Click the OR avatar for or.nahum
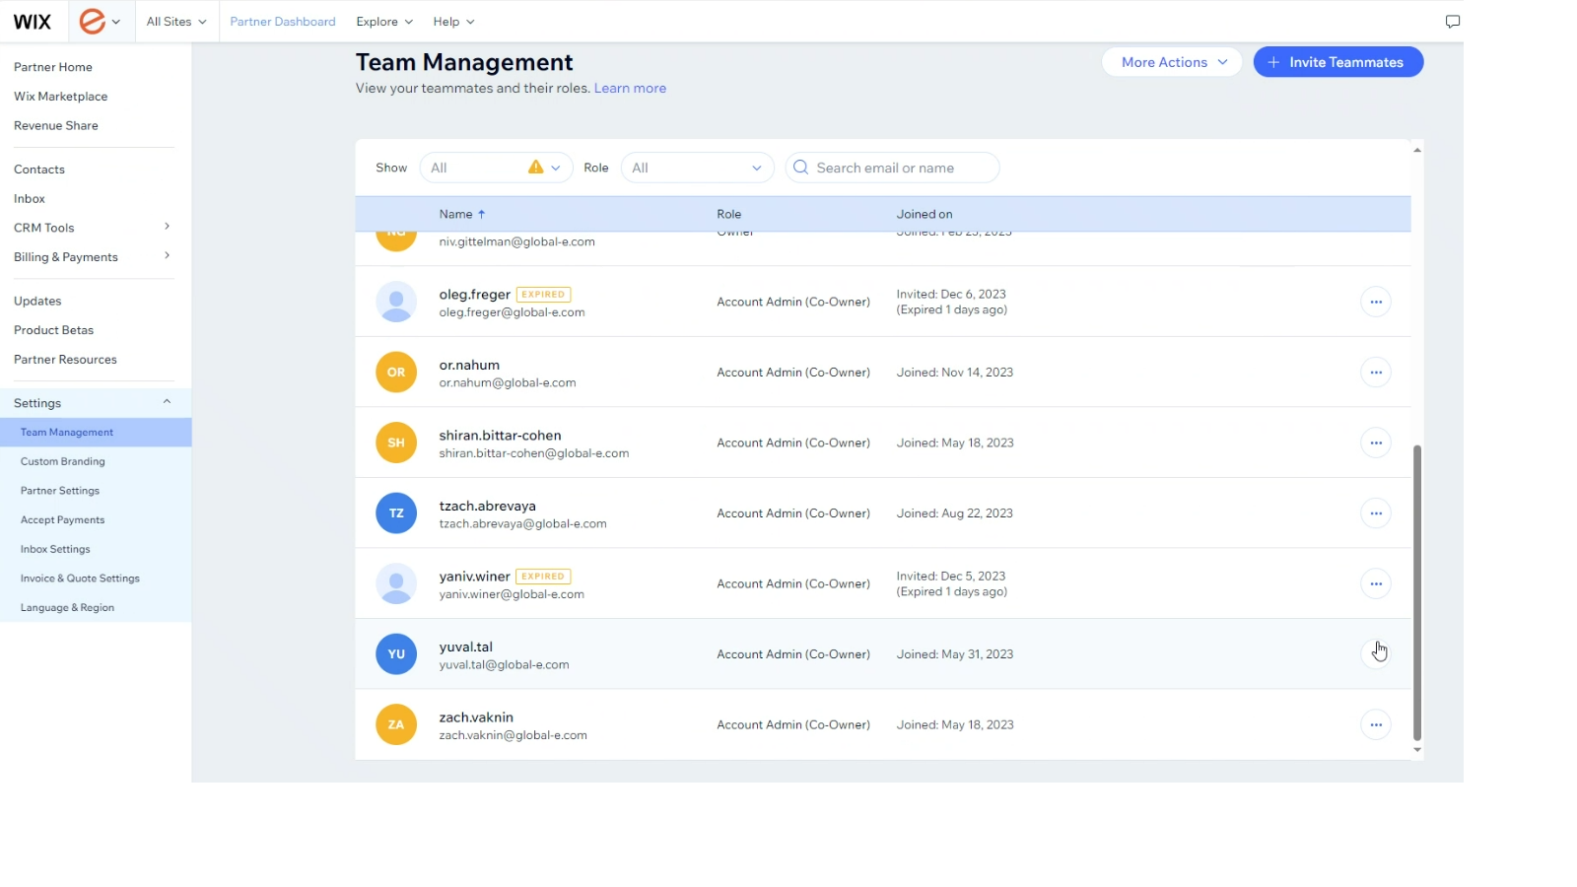This screenshot has height=887, width=1577. pos(396,373)
